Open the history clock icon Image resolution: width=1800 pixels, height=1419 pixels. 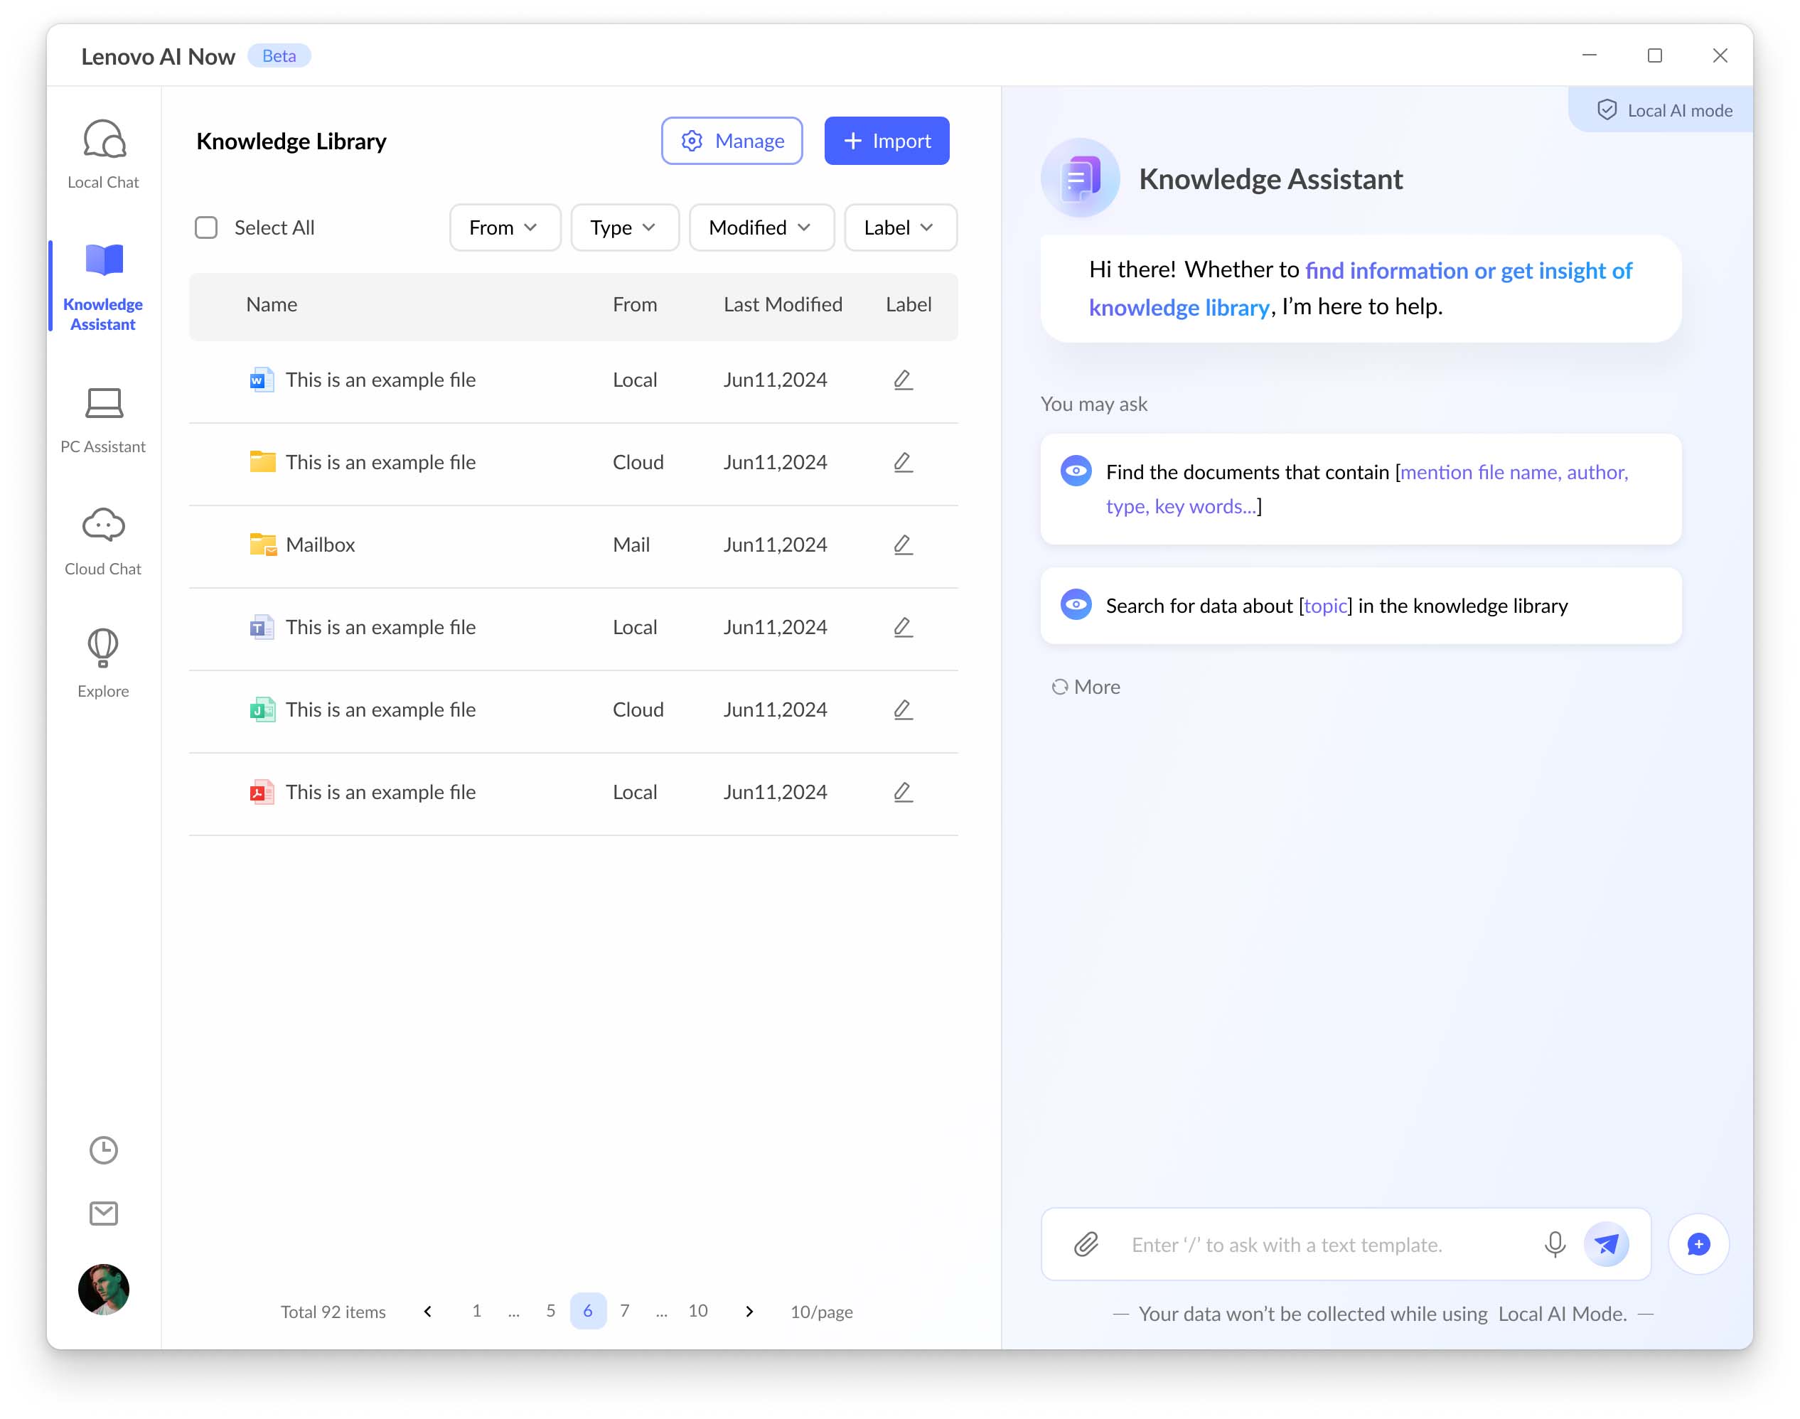coord(103,1150)
